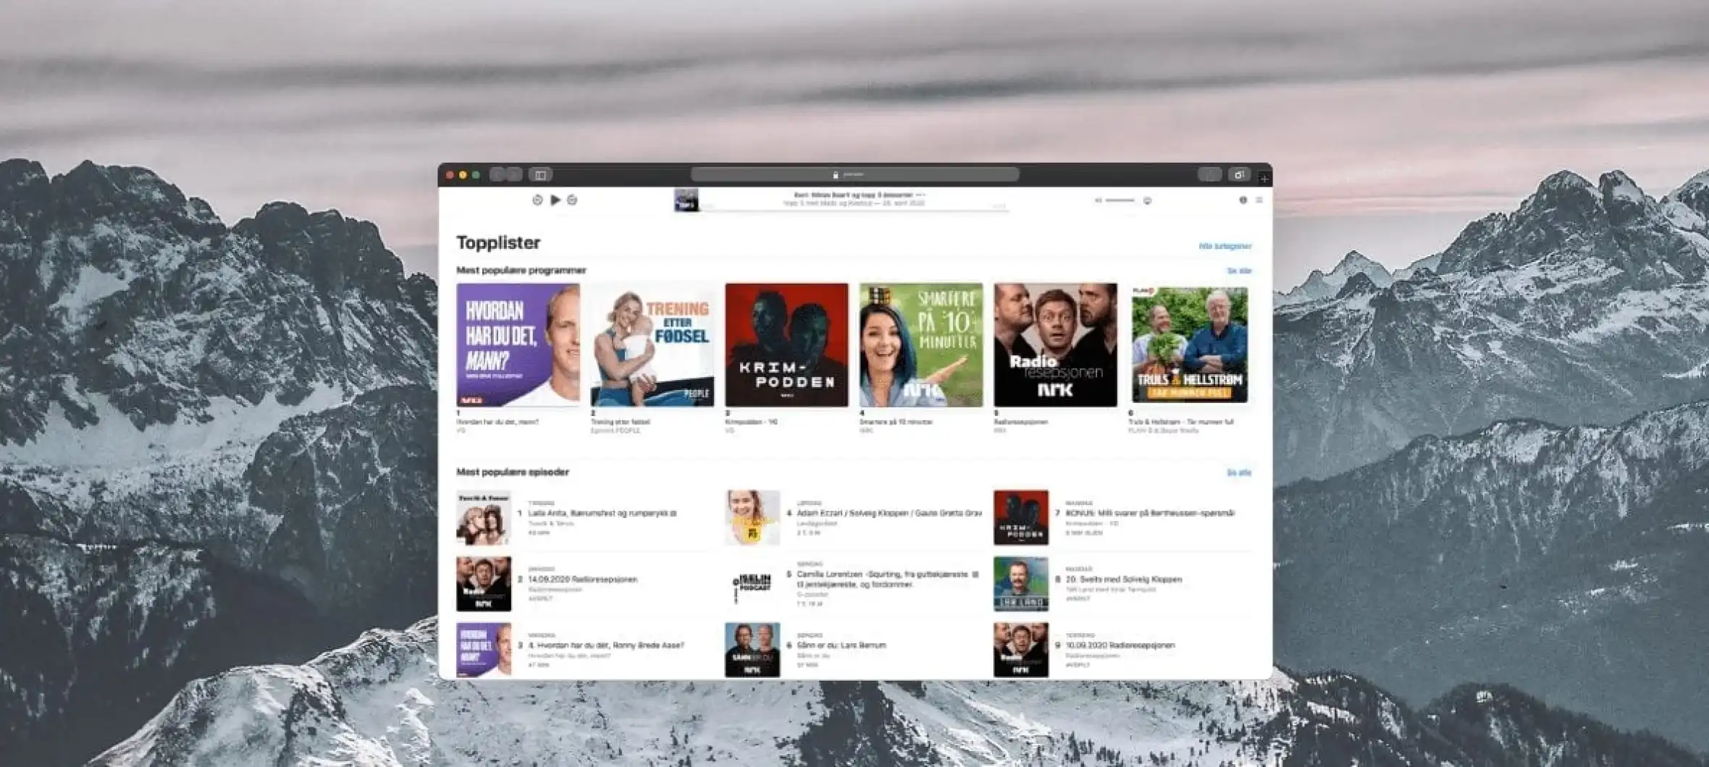The width and height of the screenshot is (1709, 767).
Task: Open the Krimpodden podcast cover
Action: (786, 344)
